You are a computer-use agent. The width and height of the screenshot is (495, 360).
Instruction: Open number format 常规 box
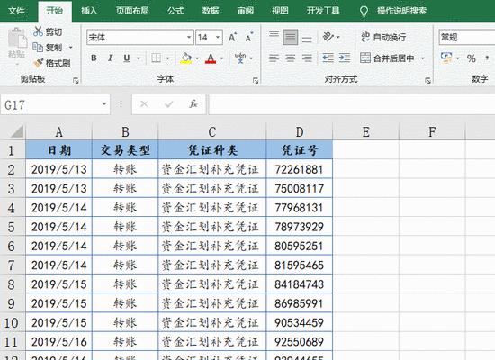(466, 37)
